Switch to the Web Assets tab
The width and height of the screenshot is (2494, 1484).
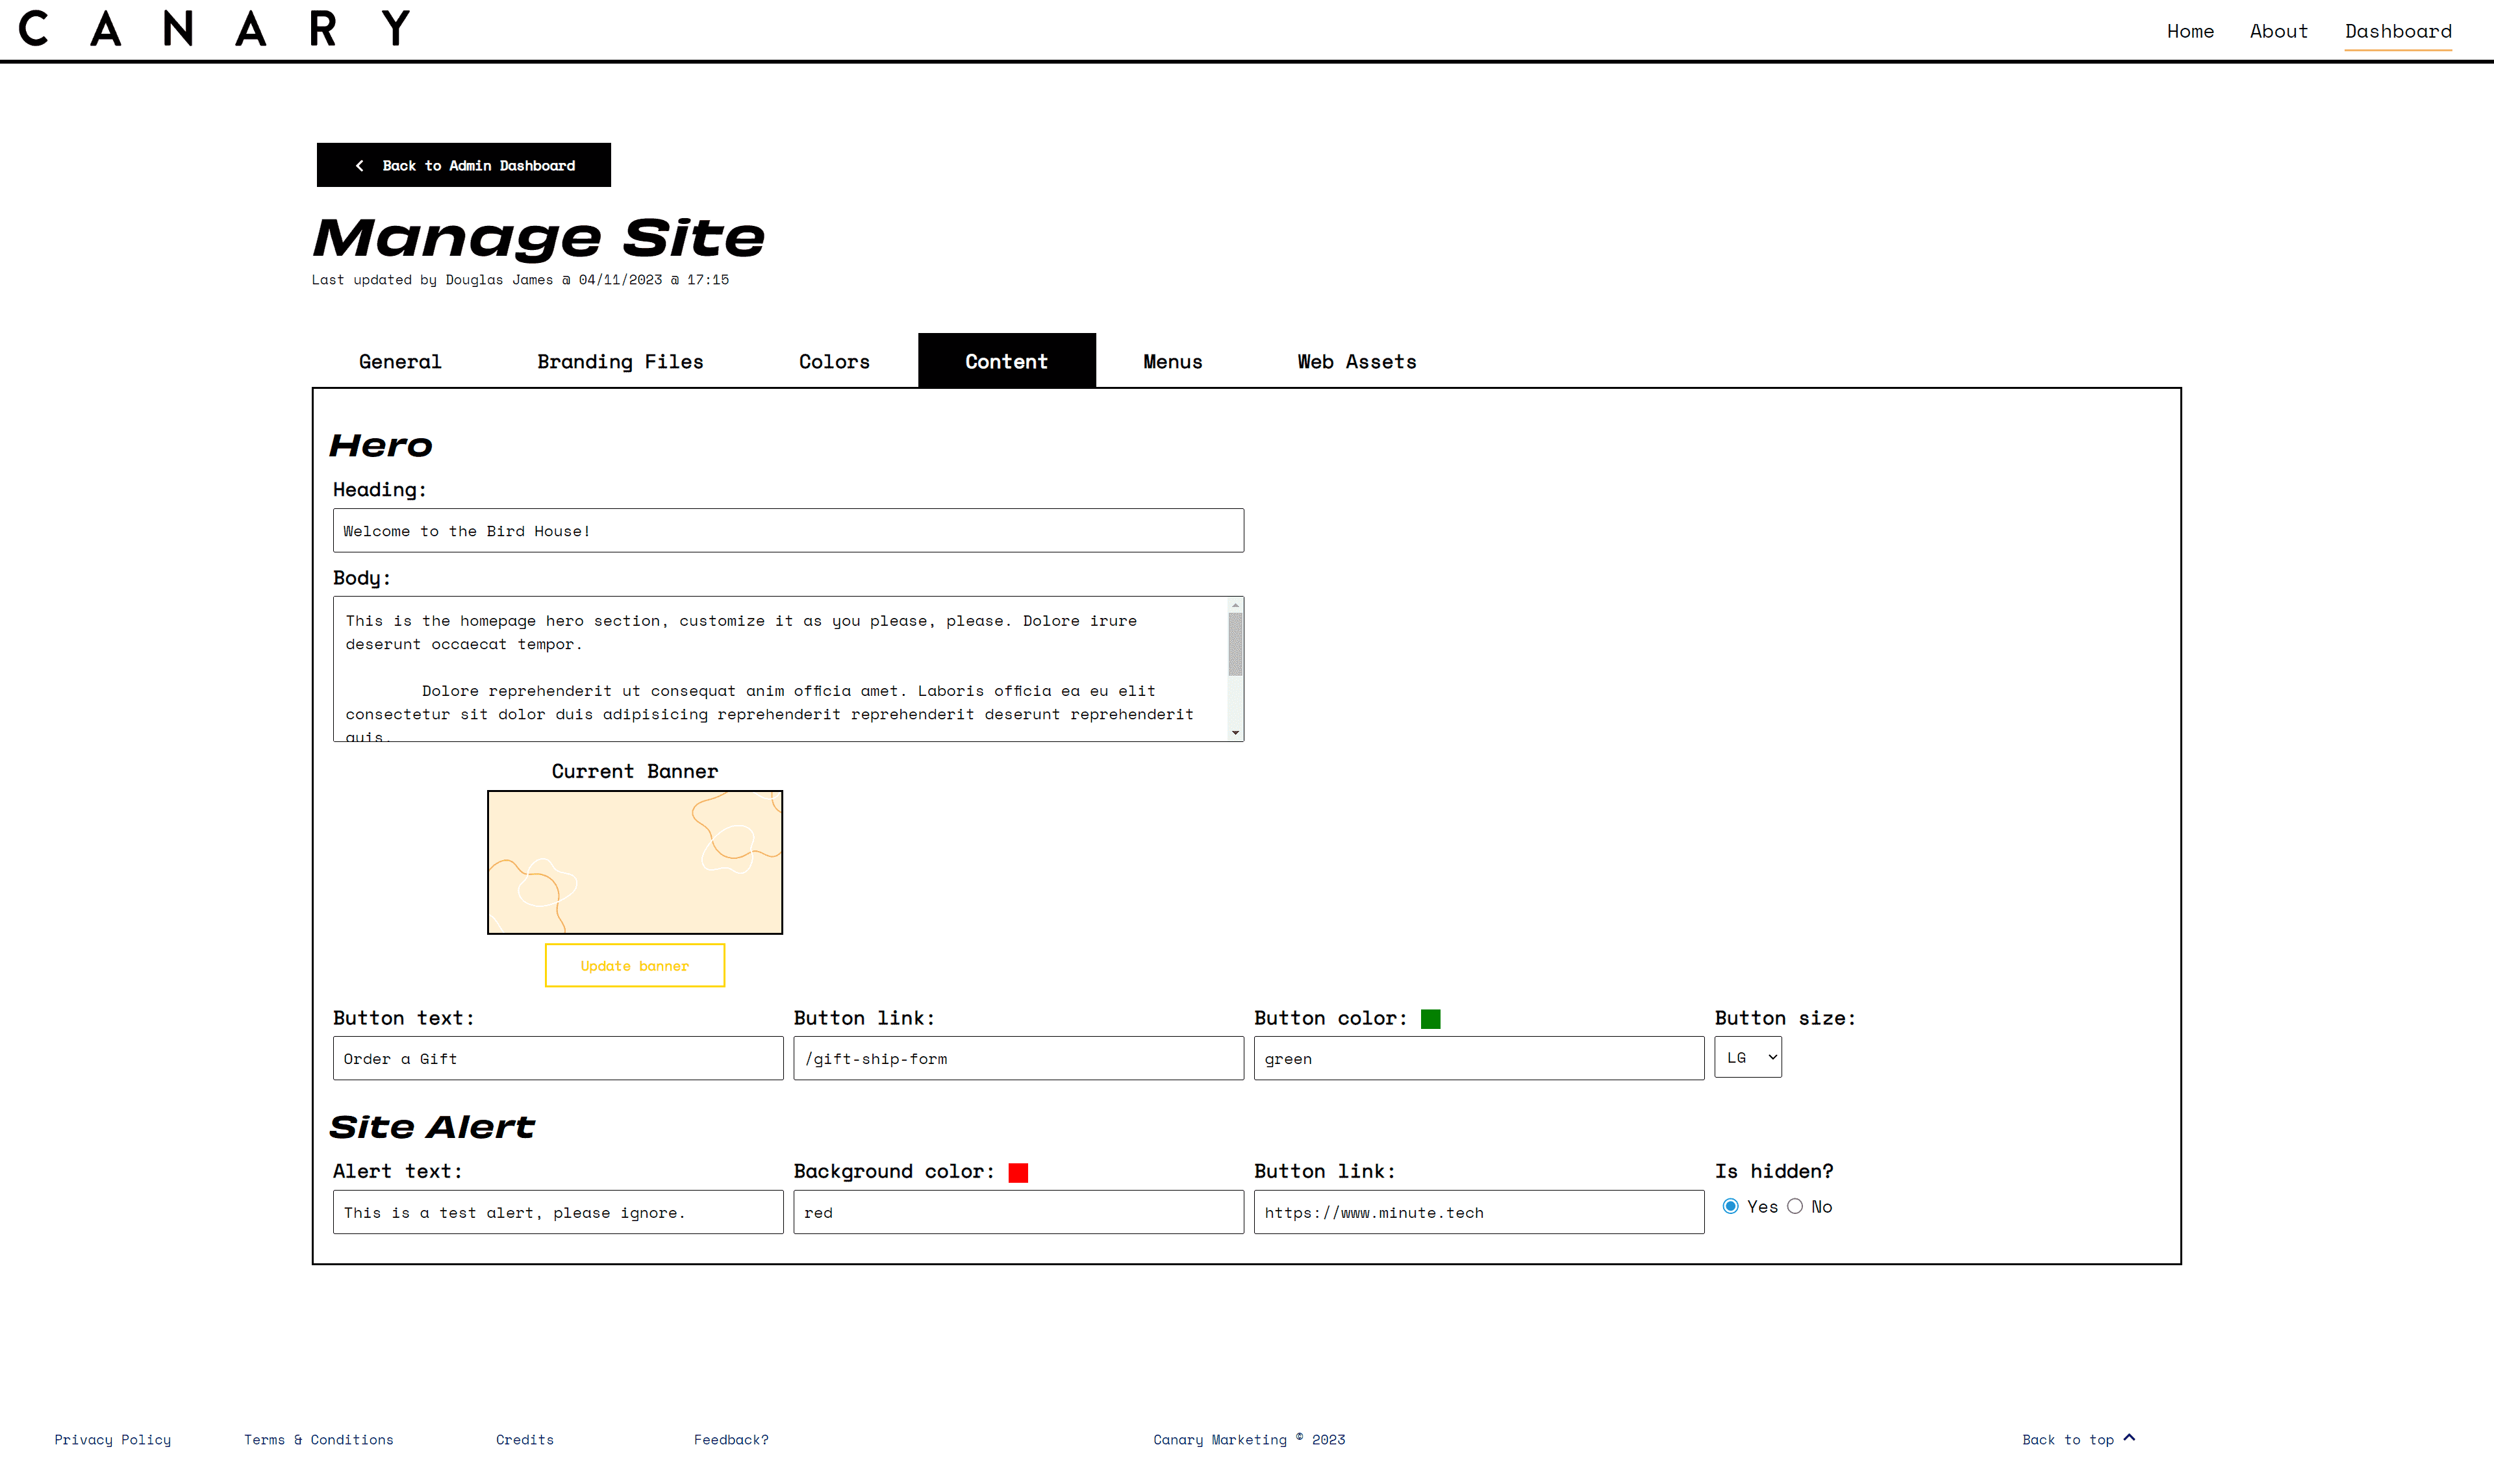point(1355,362)
